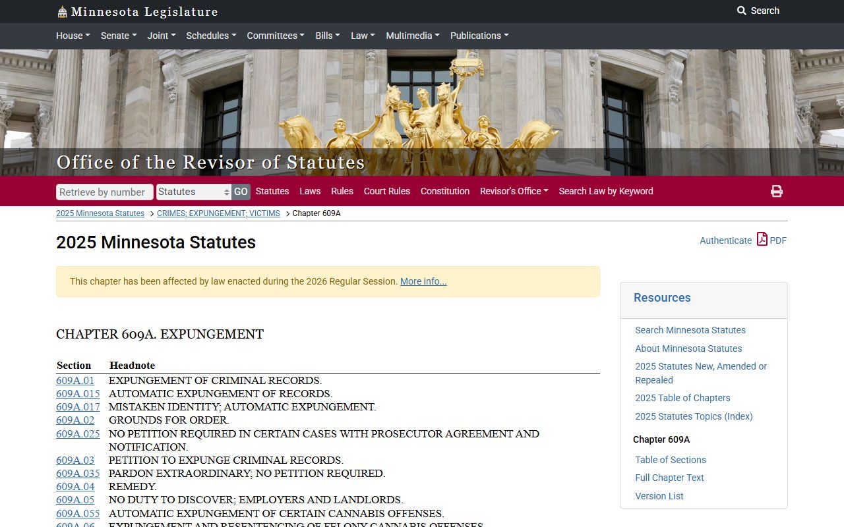Viewport: 844px width, 527px height.
Task: Expand the Senate dropdown menu
Action: click(x=119, y=36)
